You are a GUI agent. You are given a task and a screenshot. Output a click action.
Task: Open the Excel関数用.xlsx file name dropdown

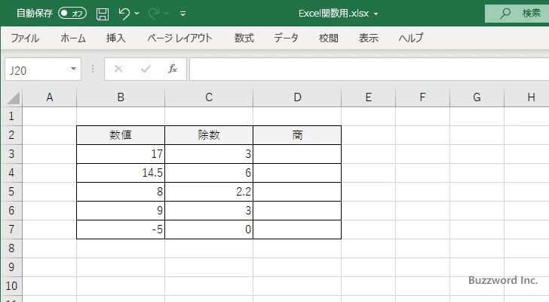pyautogui.click(x=376, y=14)
